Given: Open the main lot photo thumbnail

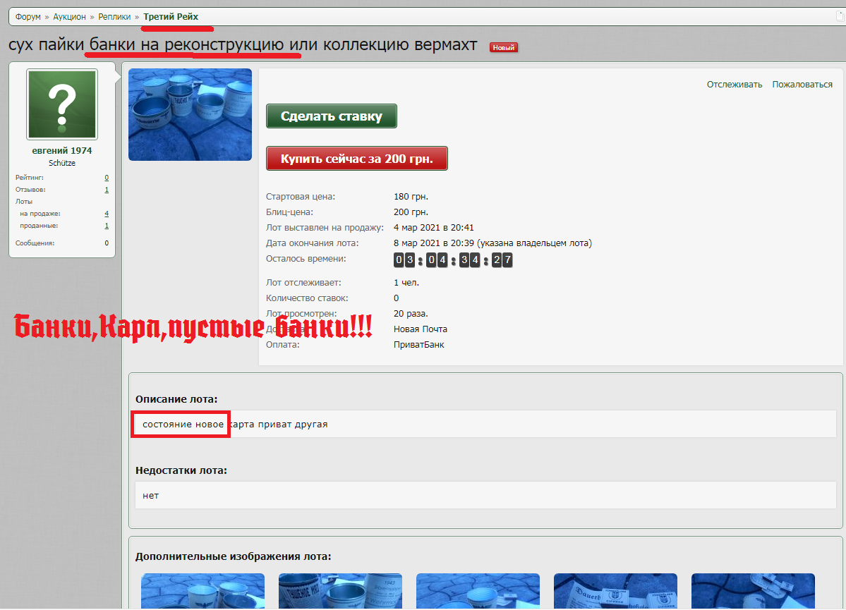Looking at the screenshot, I should tap(190, 114).
